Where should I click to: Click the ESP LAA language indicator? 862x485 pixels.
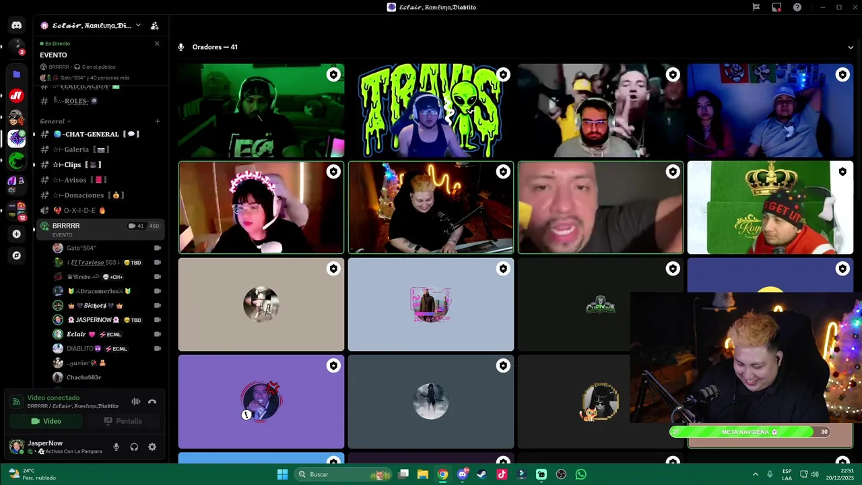[787, 474]
